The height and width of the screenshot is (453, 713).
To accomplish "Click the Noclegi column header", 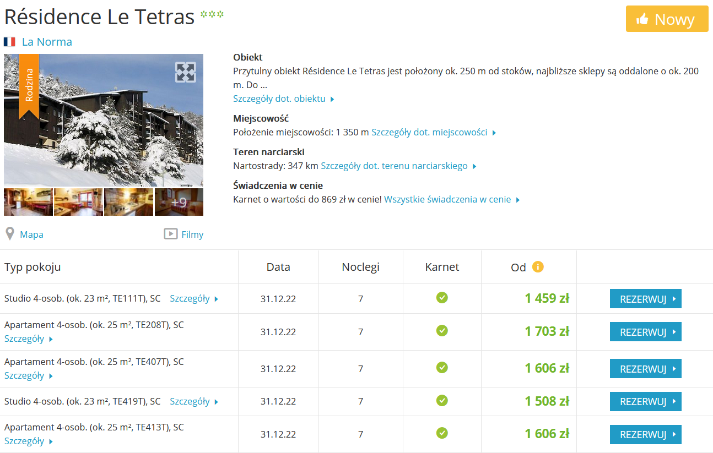I will coord(361,268).
